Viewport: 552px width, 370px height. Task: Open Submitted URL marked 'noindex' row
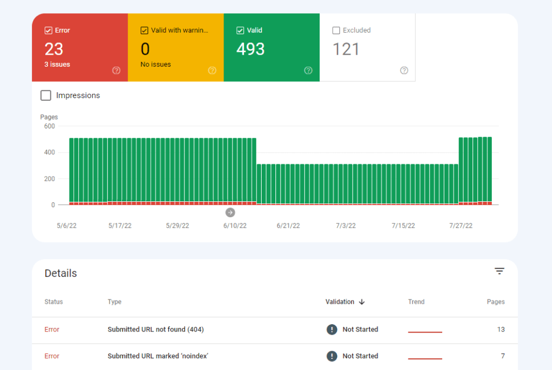pyautogui.click(x=157, y=356)
